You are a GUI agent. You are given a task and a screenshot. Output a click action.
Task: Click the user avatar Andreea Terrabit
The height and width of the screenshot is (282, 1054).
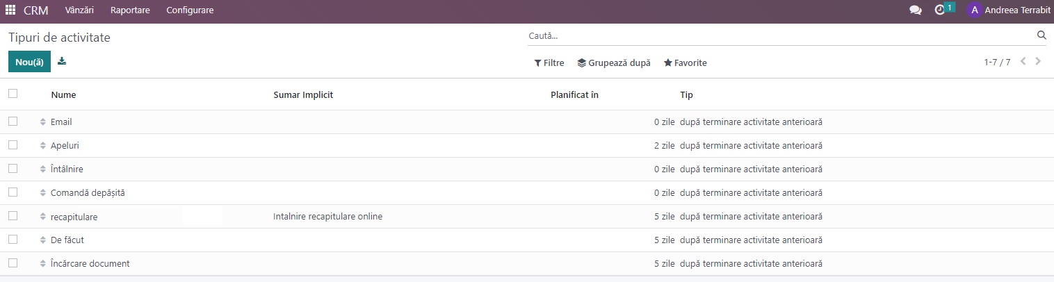974,10
